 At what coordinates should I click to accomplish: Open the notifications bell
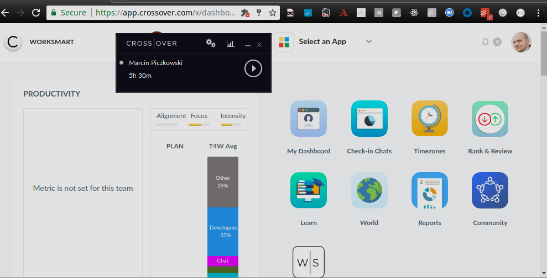486,42
